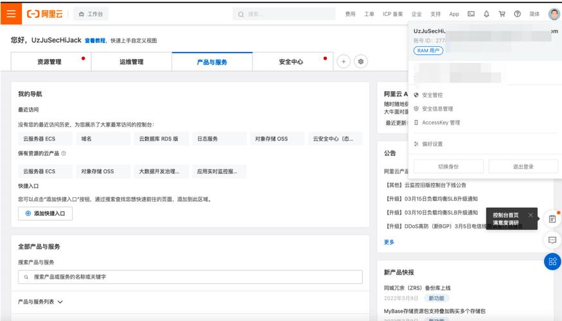562x321 pixels.
Task: Open 同城冗余 (ZRS) 备份库上线 news
Action: pos(417,288)
